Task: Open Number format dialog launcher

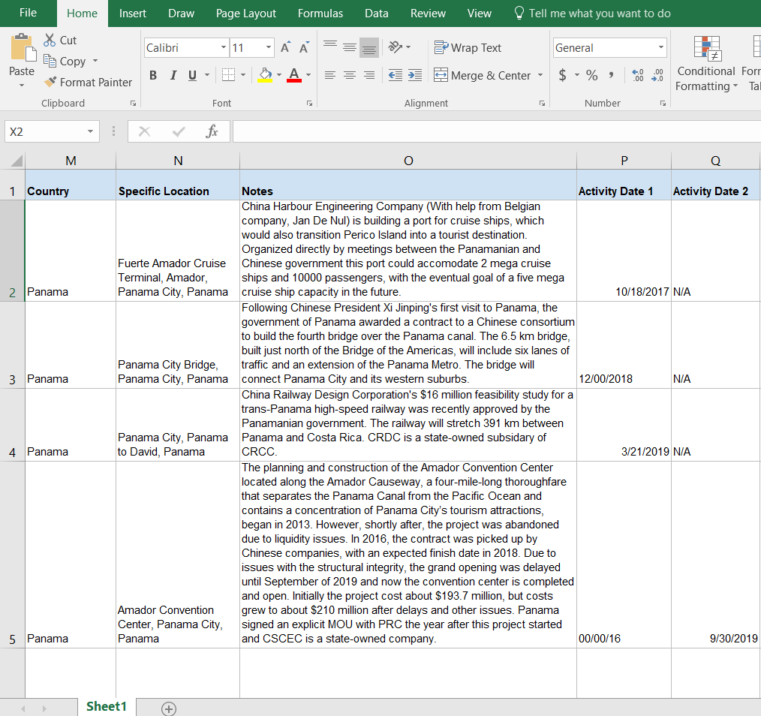Action: [663, 103]
